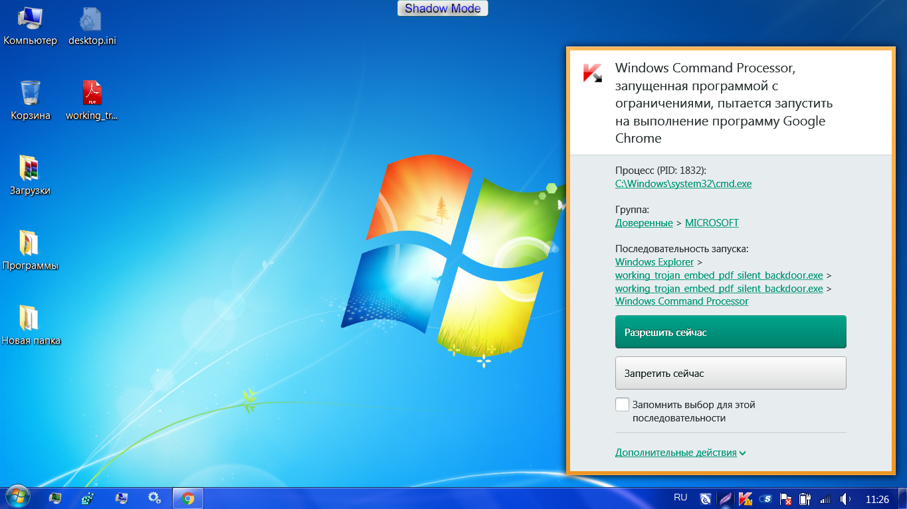Open the Корзина recycle bin icon
The image size is (907, 509).
pyautogui.click(x=31, y=101)
